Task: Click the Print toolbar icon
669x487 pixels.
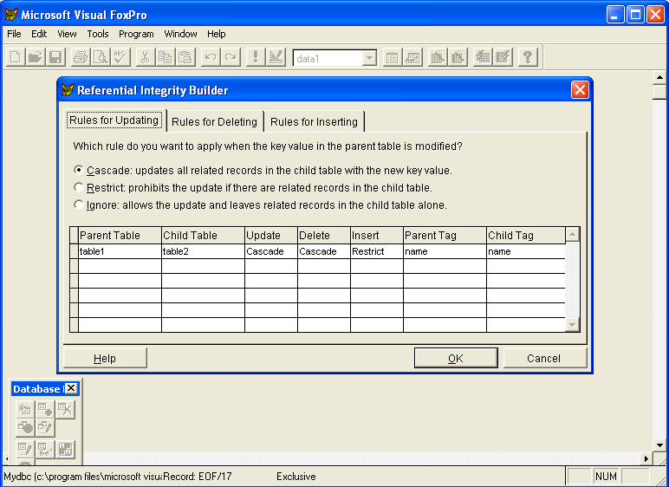Action: [81, 57]
